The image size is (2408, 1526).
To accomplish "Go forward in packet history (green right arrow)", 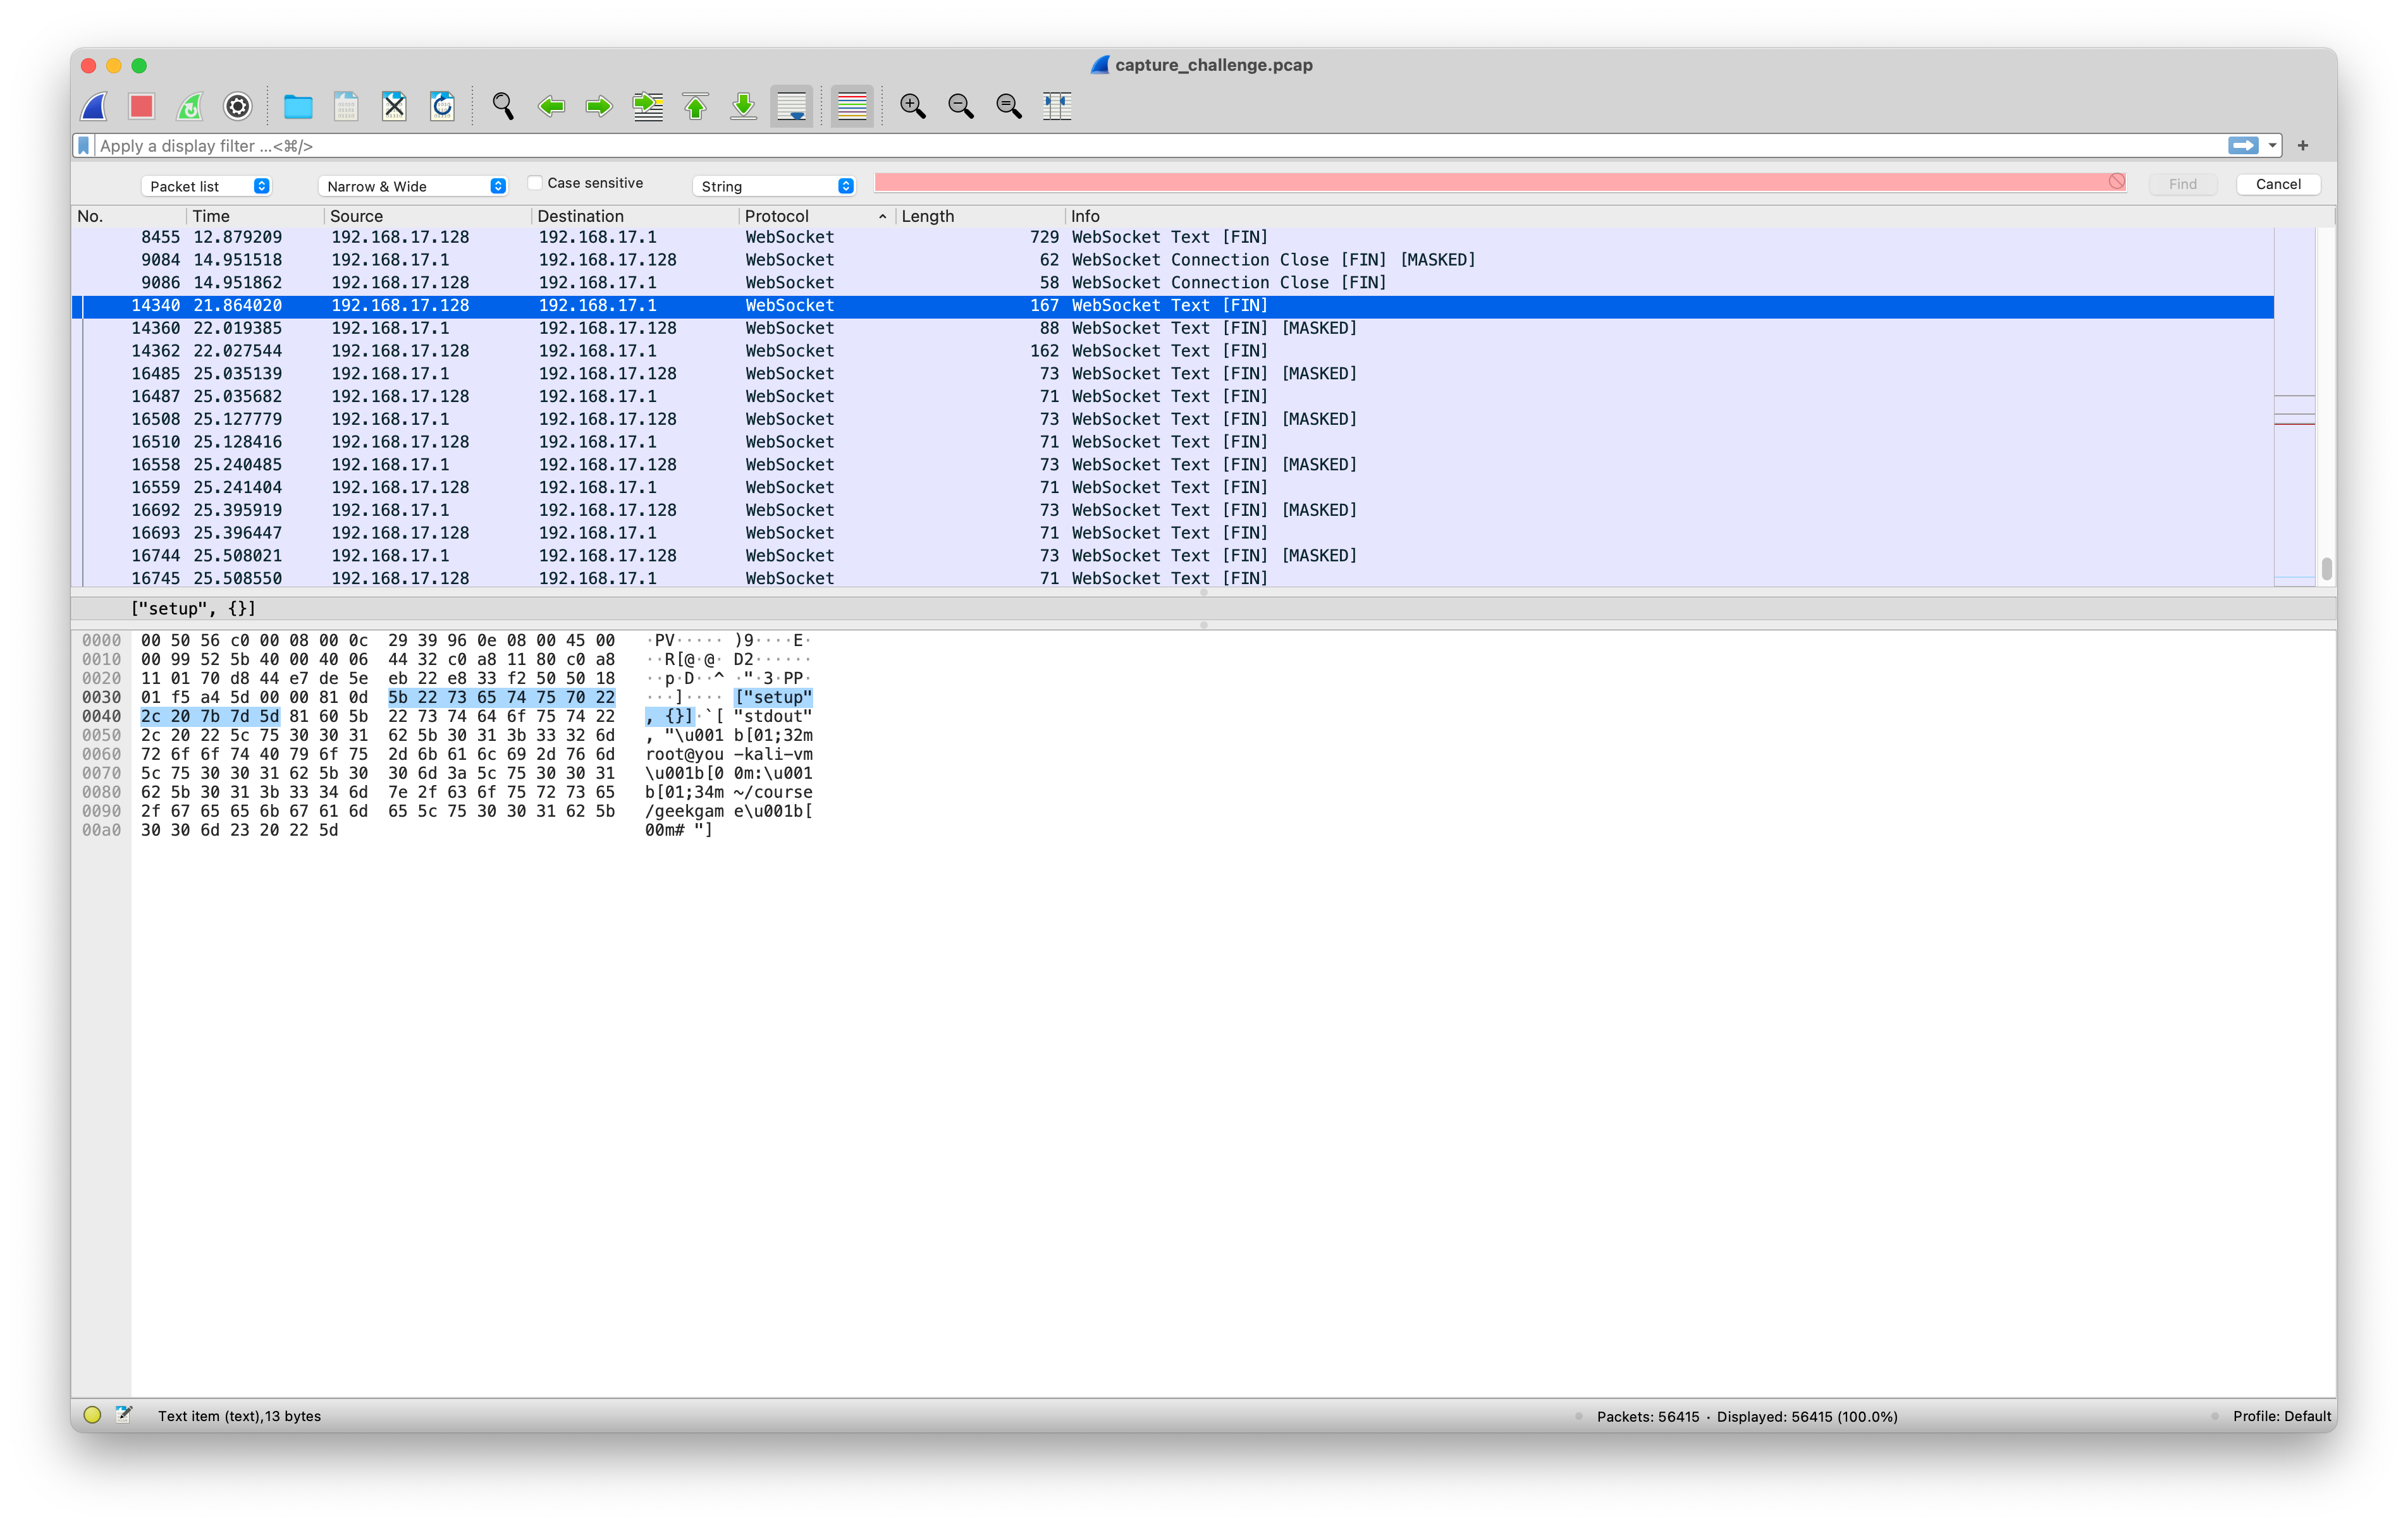I will coord(599,106).
